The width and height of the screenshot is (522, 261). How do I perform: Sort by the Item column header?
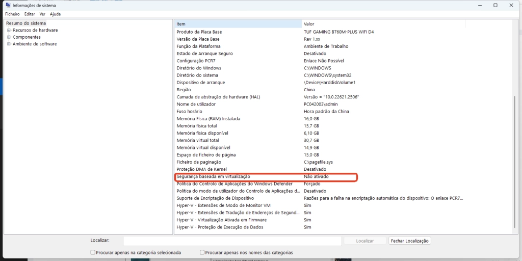click(238, 24)
